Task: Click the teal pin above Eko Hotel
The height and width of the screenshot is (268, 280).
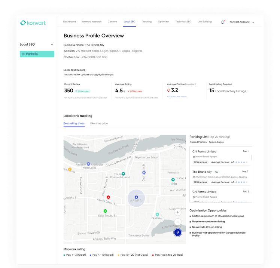Action: (x=157, y=215)
